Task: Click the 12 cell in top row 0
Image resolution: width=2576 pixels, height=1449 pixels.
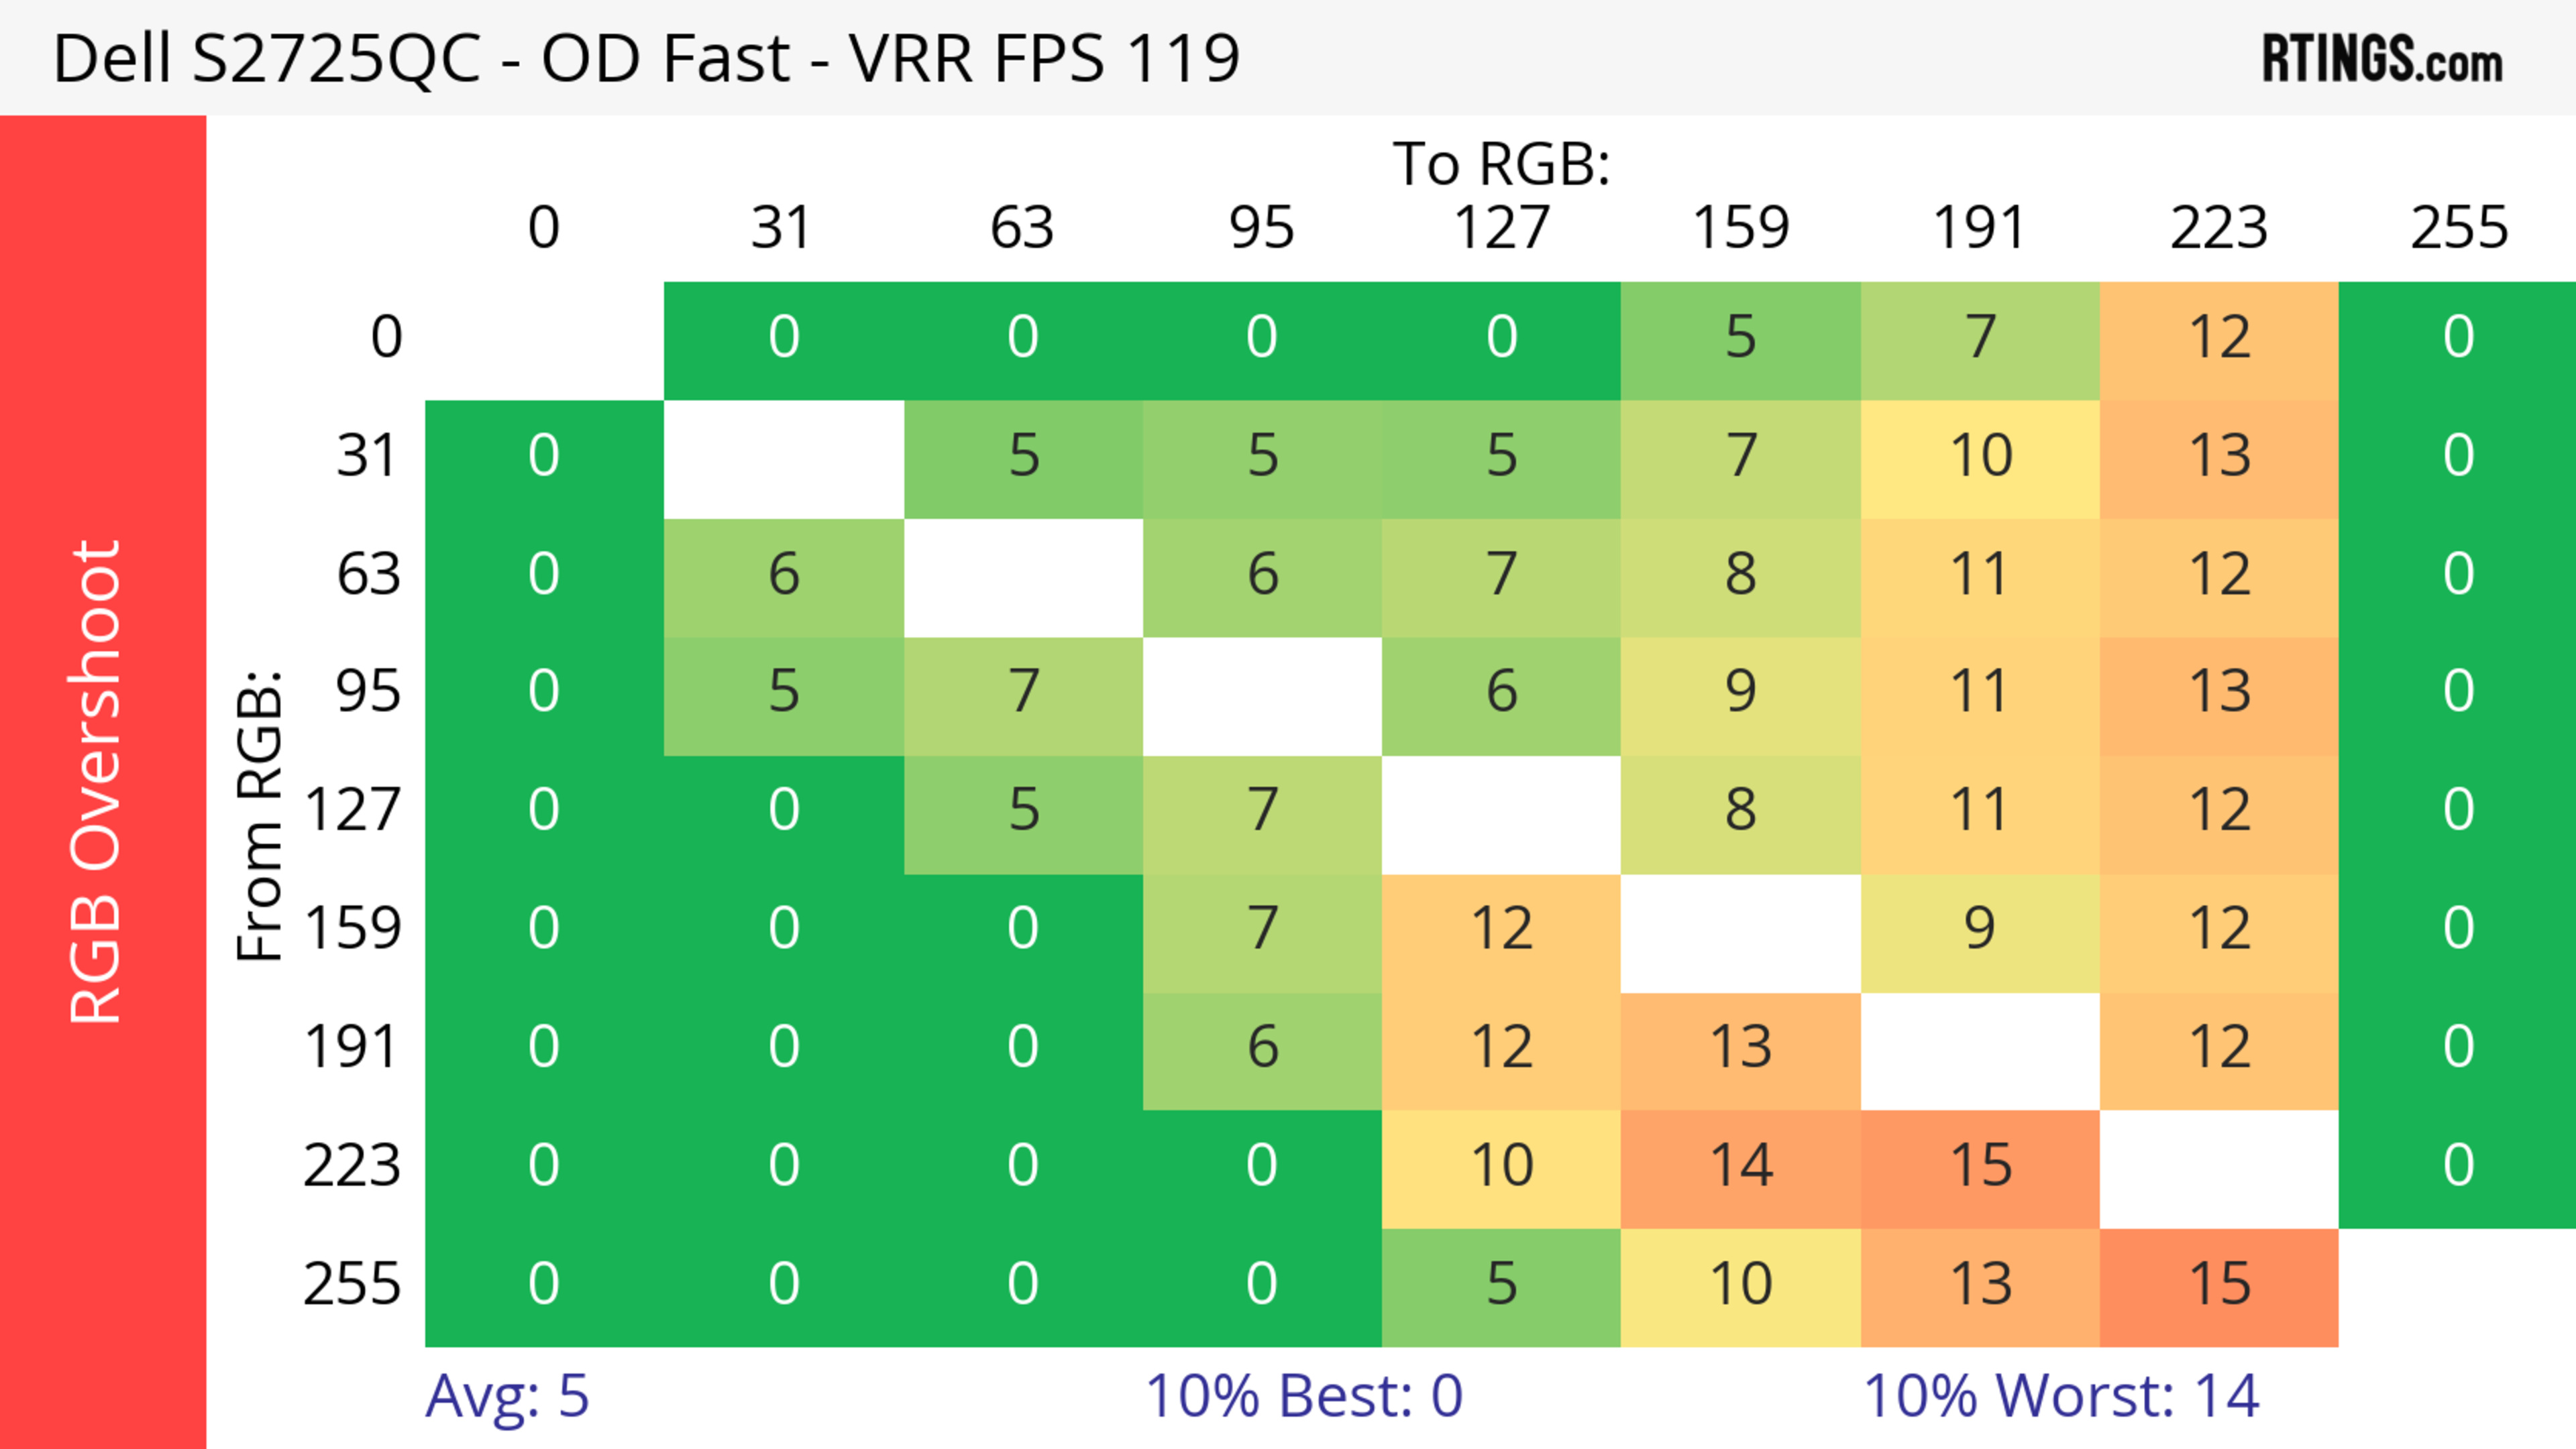Action: tap(2219, 338)
